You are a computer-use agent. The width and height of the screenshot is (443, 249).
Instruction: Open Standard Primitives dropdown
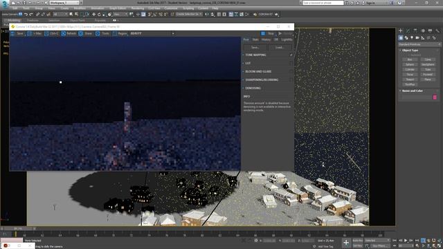pos(419,44)
